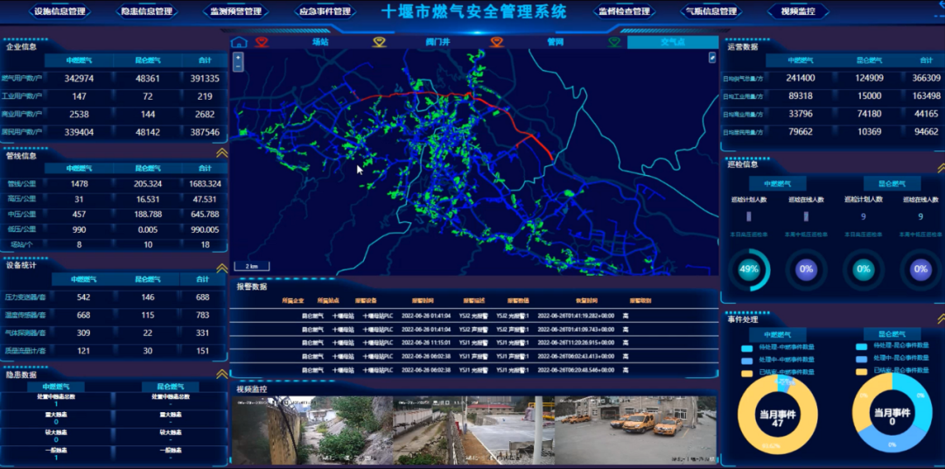Open the concrete-yard camera video feed
Image resolution: width=945 pixels, height=469 pixels.
[473, 430]
